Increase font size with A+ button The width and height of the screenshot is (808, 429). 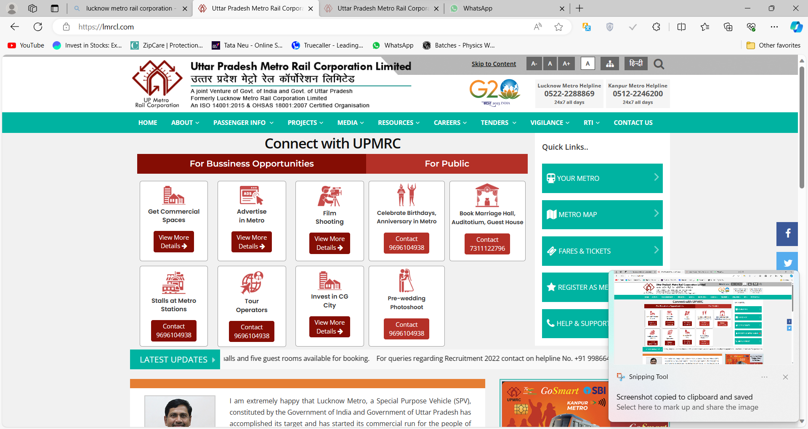pos(566,64)
